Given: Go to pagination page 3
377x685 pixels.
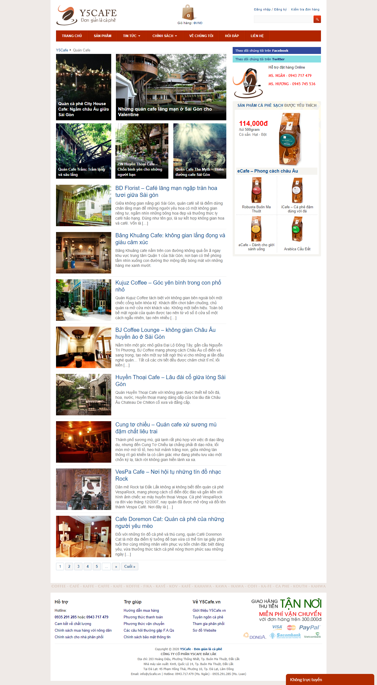Looking at the screenshot, I should pyautogui.click(x=78, y=566).
